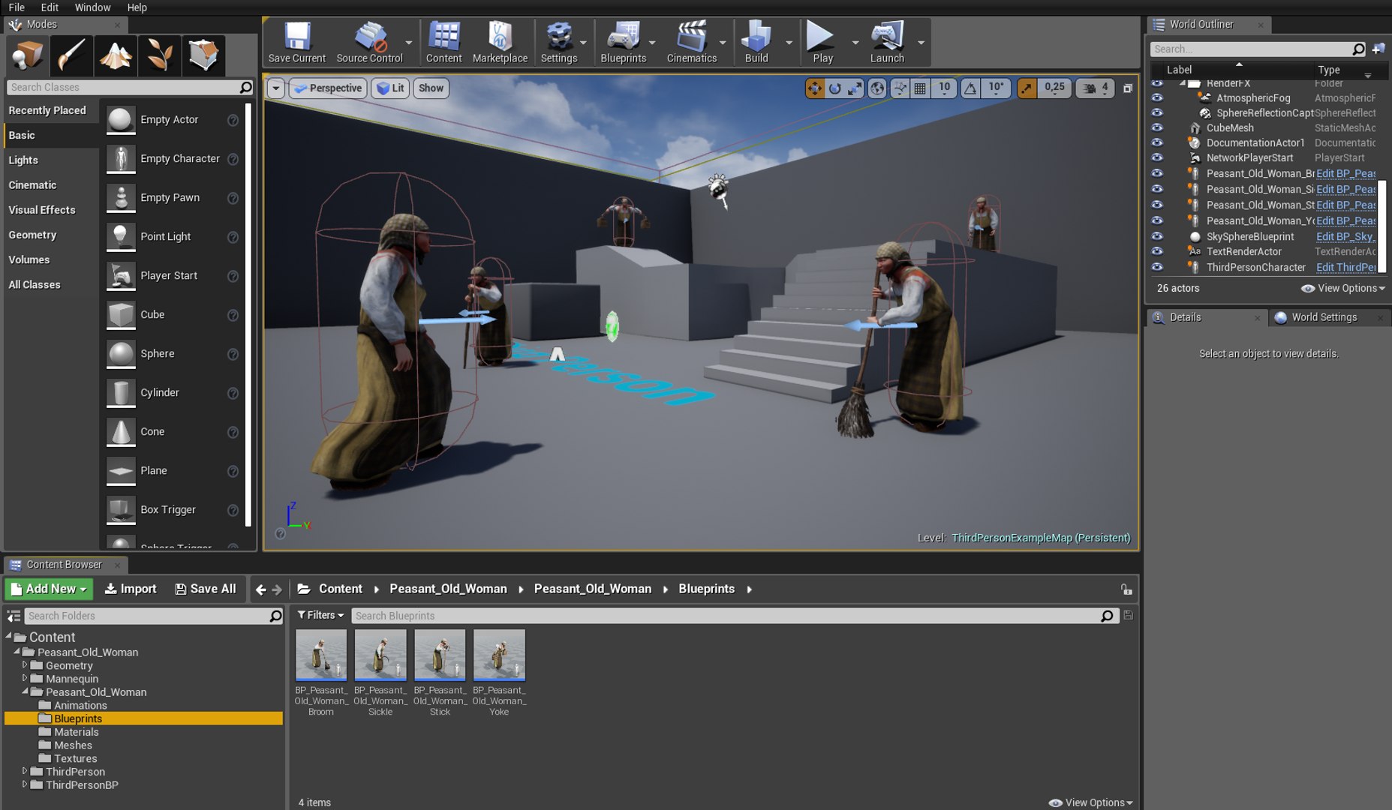Open the Window menu

click(92, 7)
